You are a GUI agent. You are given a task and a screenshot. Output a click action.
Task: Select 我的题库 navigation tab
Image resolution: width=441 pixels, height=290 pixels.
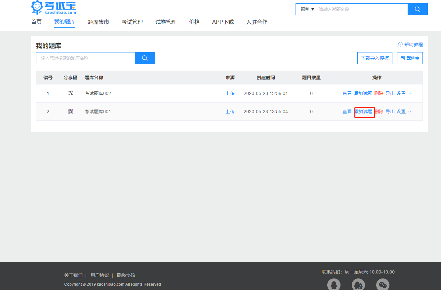coord(65,22)
